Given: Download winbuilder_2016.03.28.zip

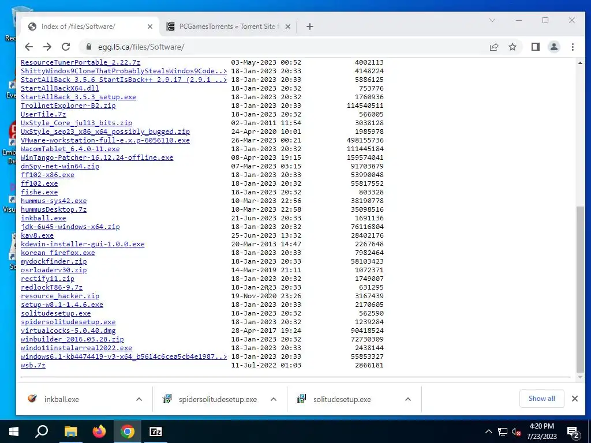Looking at the screenshot, I should coord(72,339).
